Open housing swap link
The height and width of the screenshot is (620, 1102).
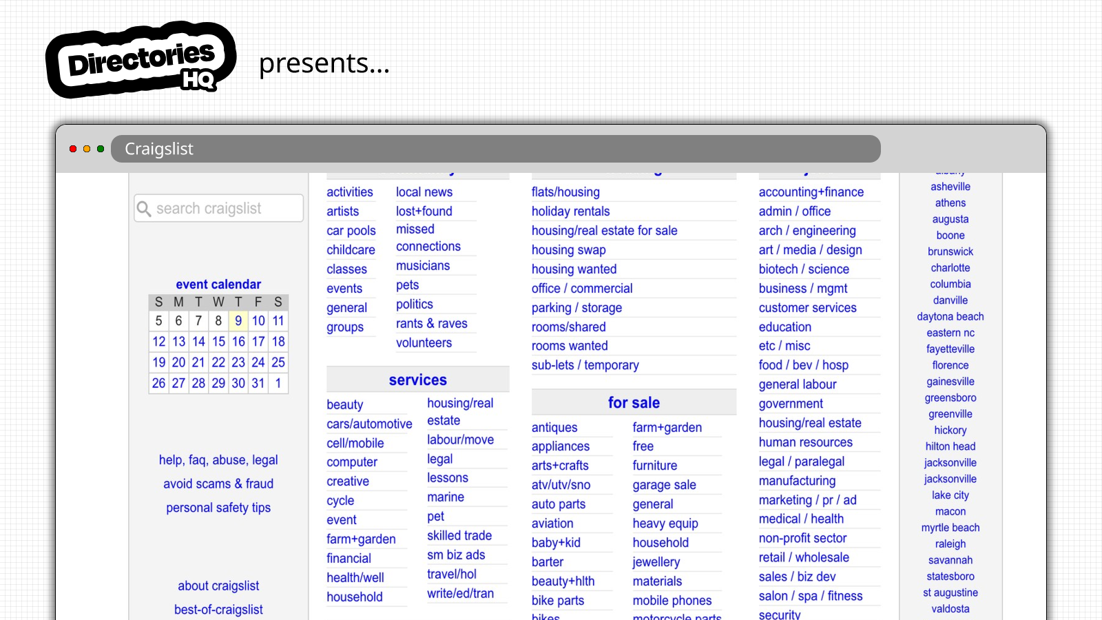tap(569, 250)
